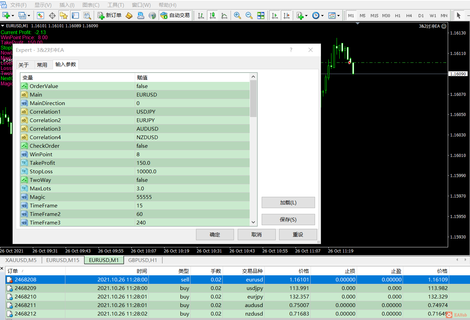Expand the templates dropdown arrow
The height and width of the screenshot is (320, 470).
[338, 16]
